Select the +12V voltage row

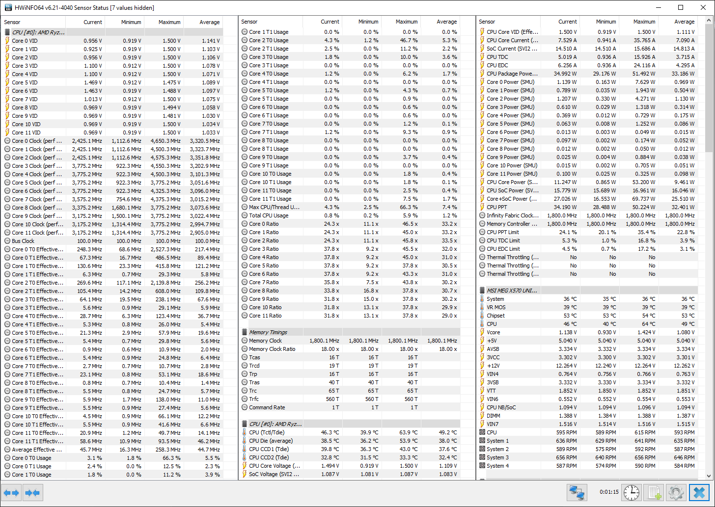588,366
